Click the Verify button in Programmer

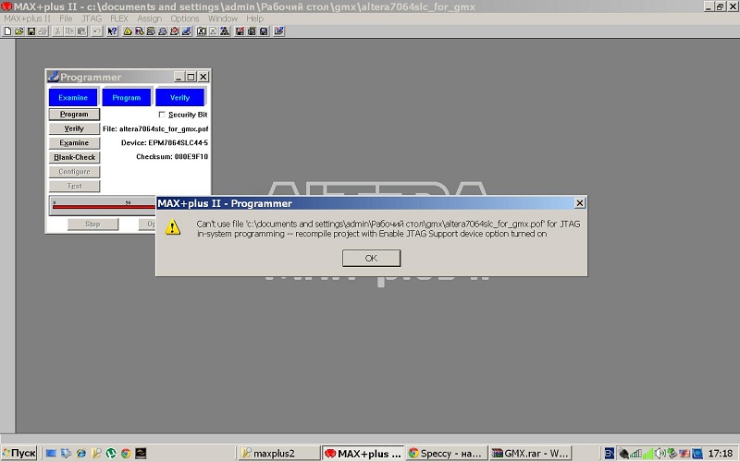coord(74,128)
